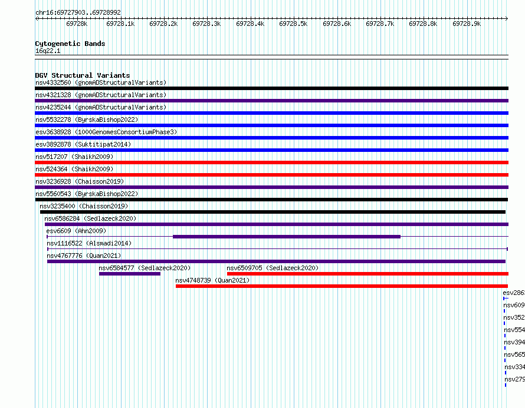Click the truncated nsv609 variant label
The width and height of the screenshot is (525, 408).
pos(514,305)
